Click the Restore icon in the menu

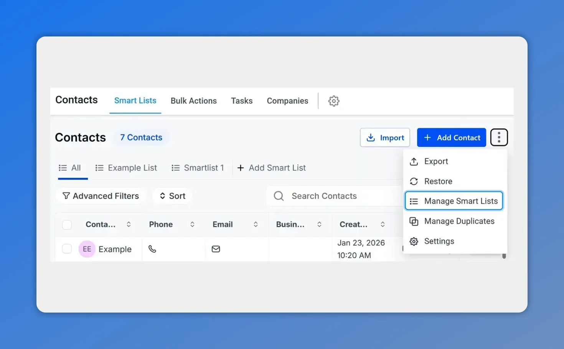tap(414, 181)
